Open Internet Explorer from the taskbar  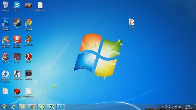[x=13, y=107]
